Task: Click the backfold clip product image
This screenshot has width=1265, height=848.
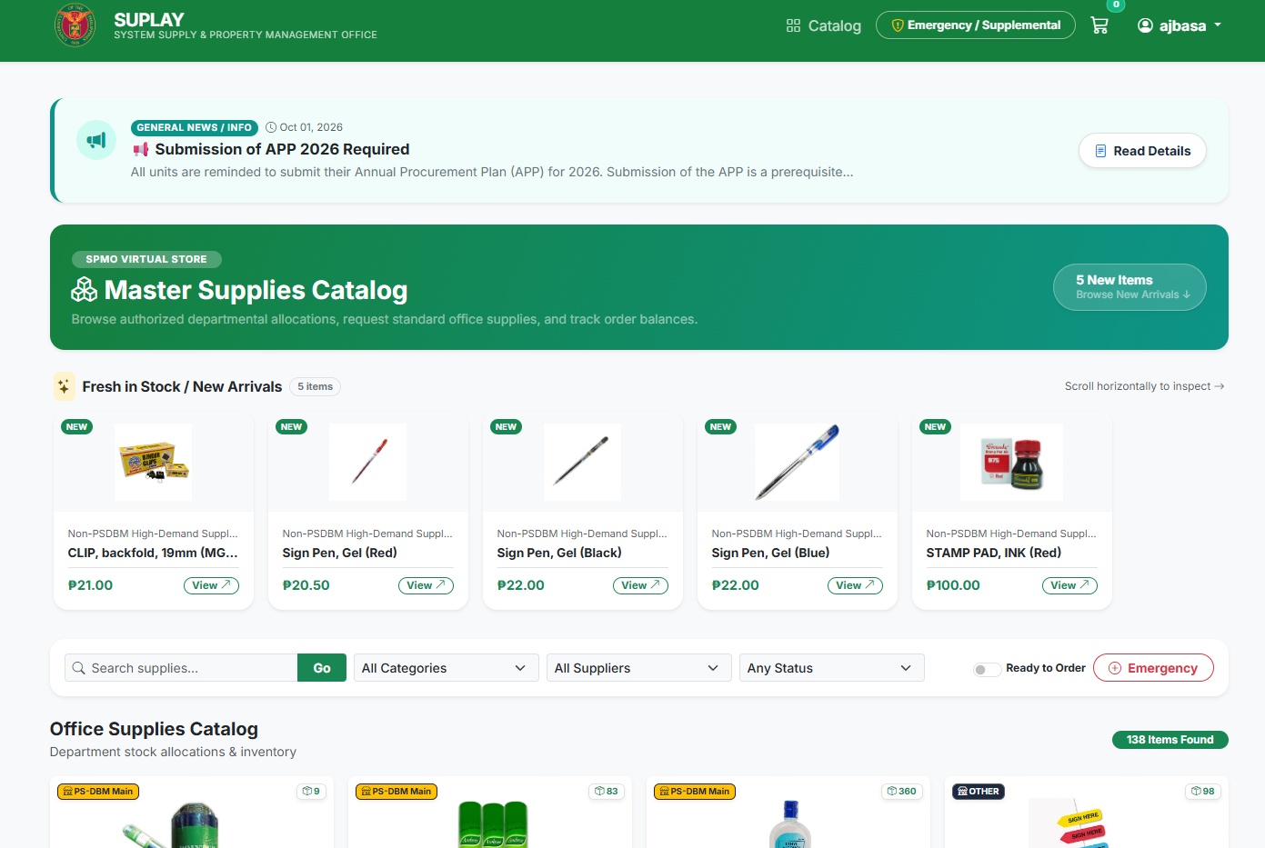Action: pos(153,462)
